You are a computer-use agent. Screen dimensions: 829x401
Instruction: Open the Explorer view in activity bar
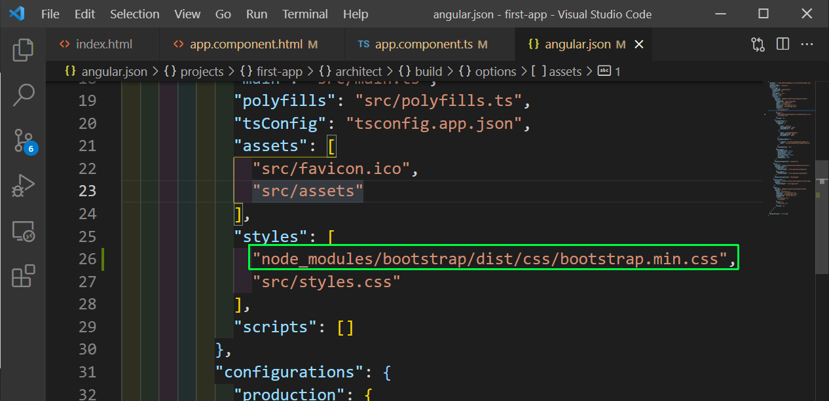(x=24, y=50)
